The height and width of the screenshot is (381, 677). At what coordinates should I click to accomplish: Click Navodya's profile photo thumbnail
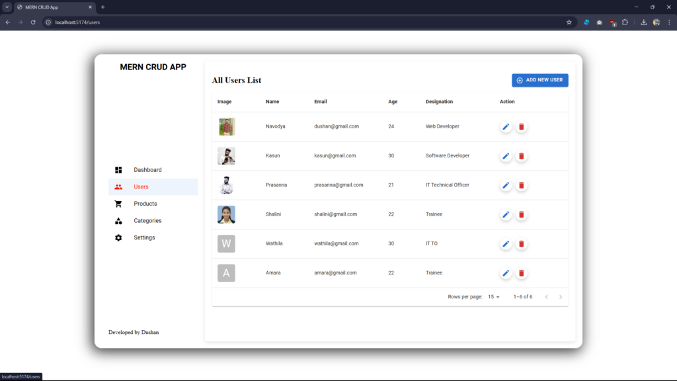point(227,126)
